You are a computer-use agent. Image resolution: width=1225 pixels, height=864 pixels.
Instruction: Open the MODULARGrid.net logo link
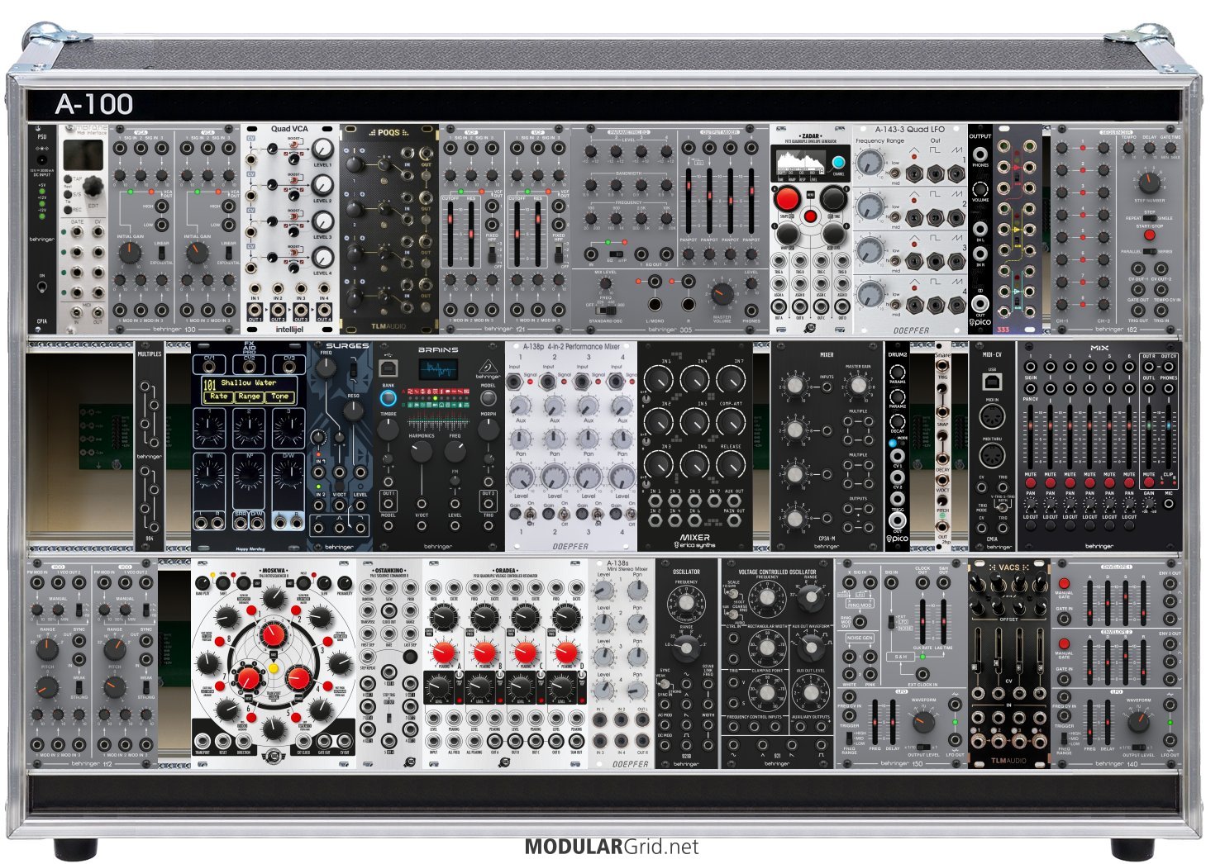click(x=612, y=847)
